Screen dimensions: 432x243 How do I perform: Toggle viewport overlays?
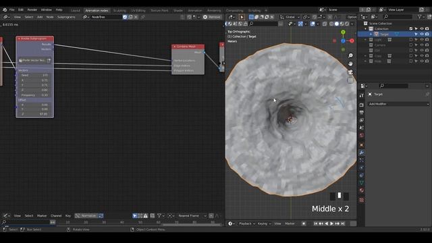pyautogui.click(x=313, y=24)
